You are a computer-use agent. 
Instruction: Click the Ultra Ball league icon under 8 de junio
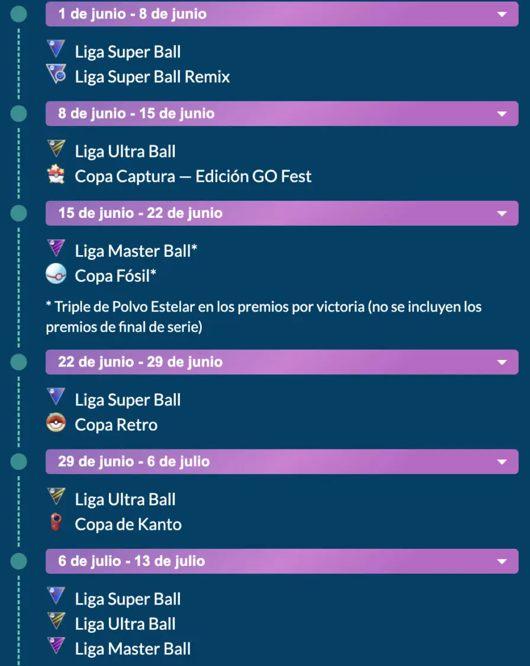[56, 149]
